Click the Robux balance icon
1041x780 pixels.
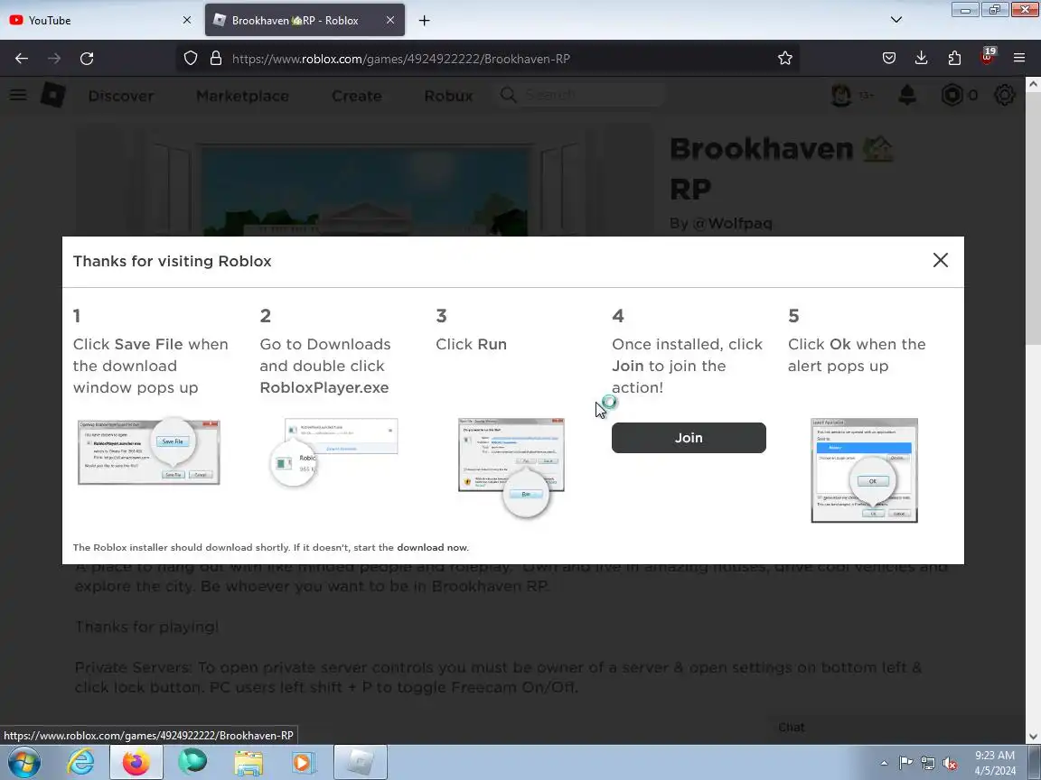(952, 96)
